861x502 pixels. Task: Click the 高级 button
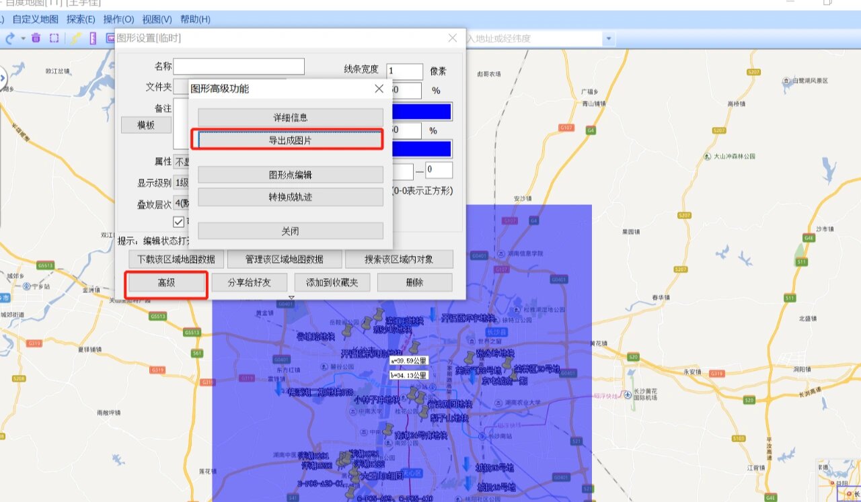pyautogui.click(x=166, y=283)
